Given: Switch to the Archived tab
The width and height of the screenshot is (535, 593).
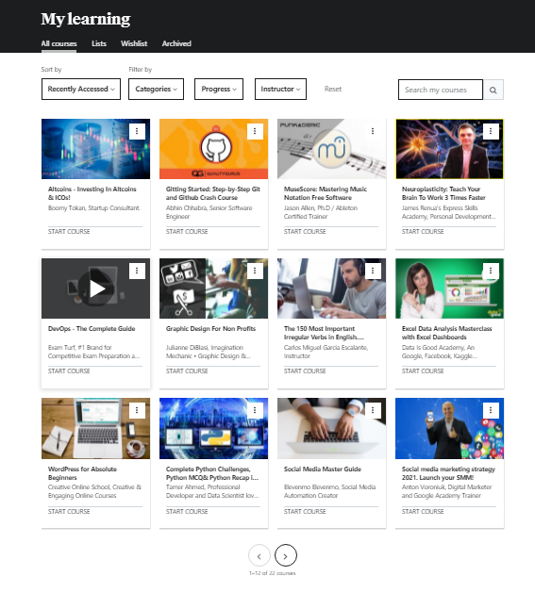Looking at the screenshot, I should 176,44.
